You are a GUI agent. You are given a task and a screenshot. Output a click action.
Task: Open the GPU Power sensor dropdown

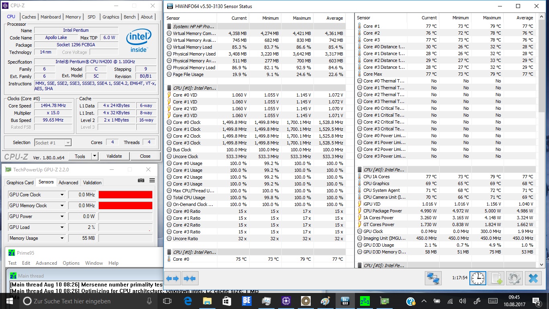click(62, 216)
